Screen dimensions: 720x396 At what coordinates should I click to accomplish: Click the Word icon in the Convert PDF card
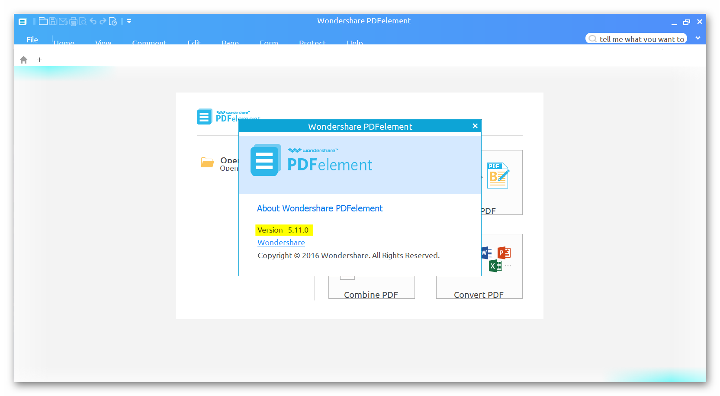(x=487, y=252)
